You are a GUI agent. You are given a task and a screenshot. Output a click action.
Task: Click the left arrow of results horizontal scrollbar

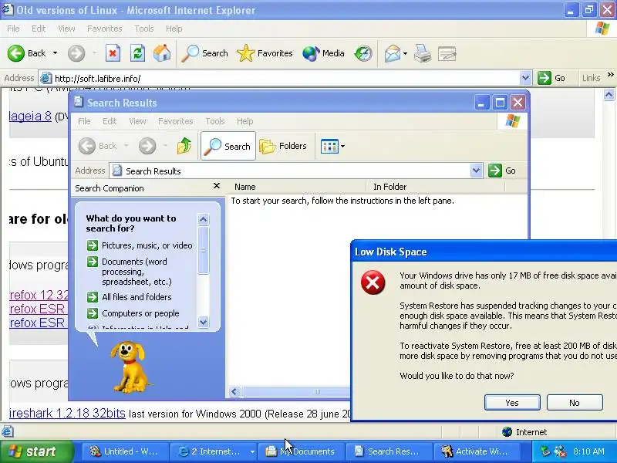point(234,391)
